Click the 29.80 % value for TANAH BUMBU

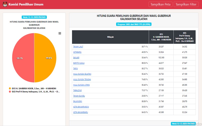click(144, 96)
